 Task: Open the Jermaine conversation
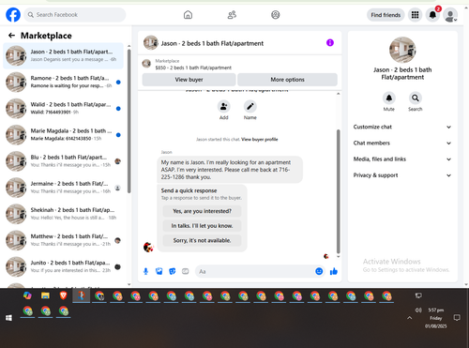[63, 188]
